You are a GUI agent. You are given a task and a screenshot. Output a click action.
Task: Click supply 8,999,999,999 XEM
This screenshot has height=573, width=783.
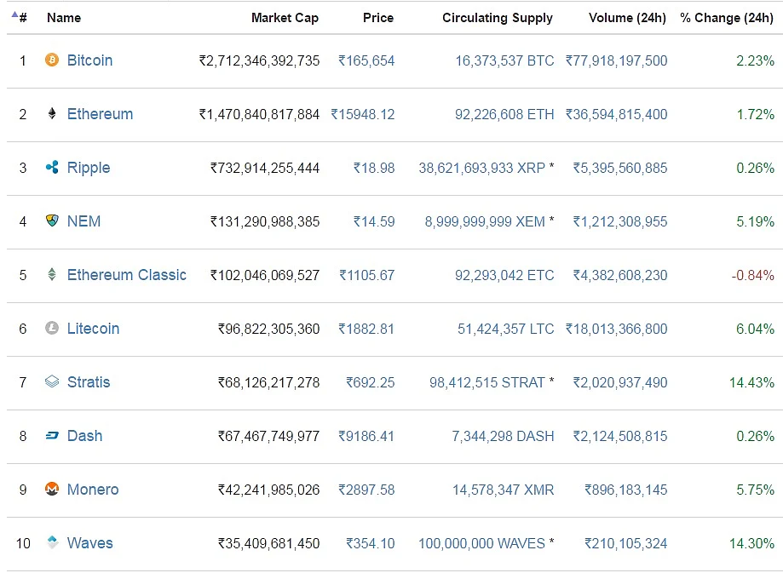point(485,221)
